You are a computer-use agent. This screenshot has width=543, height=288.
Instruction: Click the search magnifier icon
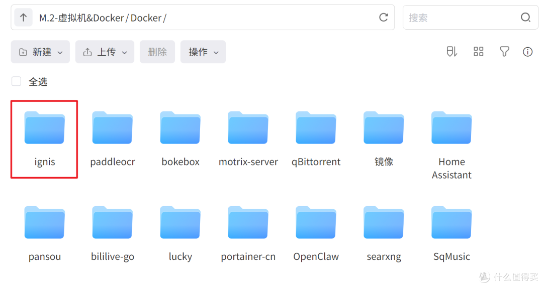tap(525, 17)
